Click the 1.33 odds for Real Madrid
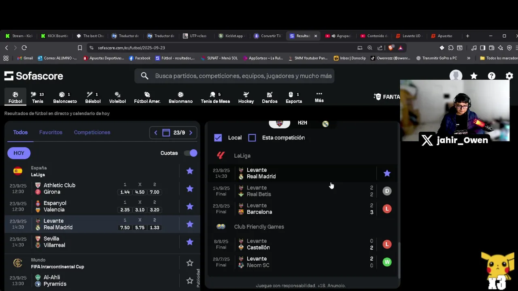Image resolution: width=518 pixels, height=291 pixels. (x=154, y=228)
